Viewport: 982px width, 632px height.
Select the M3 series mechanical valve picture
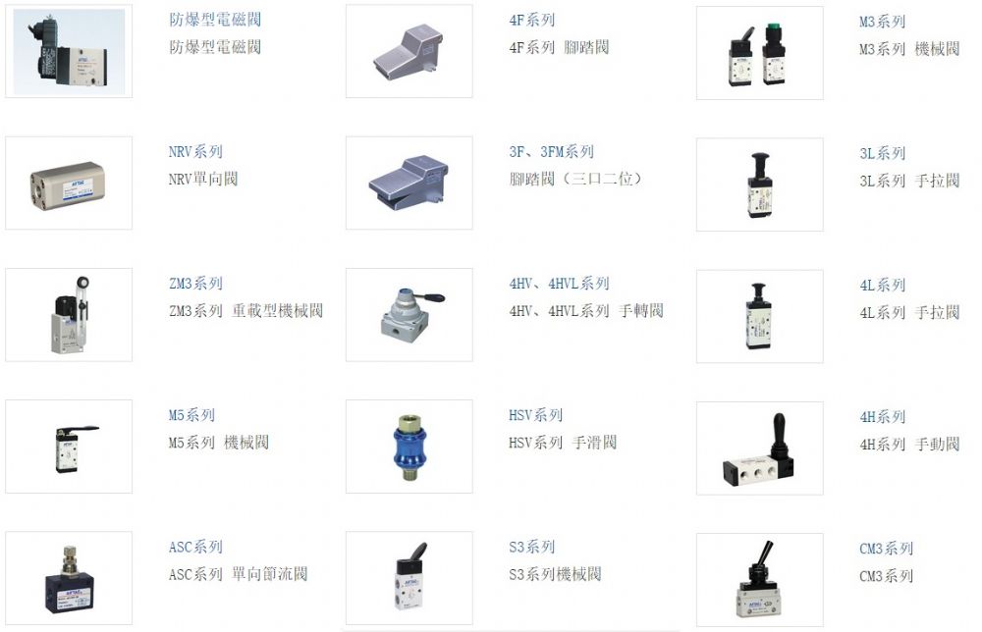(x=760, y=53)
